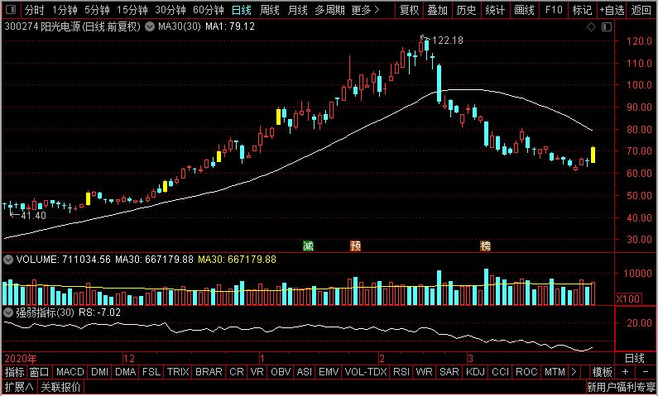Zoom out chart with − button
Image resolution: width=658 pixels, height=396 pixels.
point(646,372)
